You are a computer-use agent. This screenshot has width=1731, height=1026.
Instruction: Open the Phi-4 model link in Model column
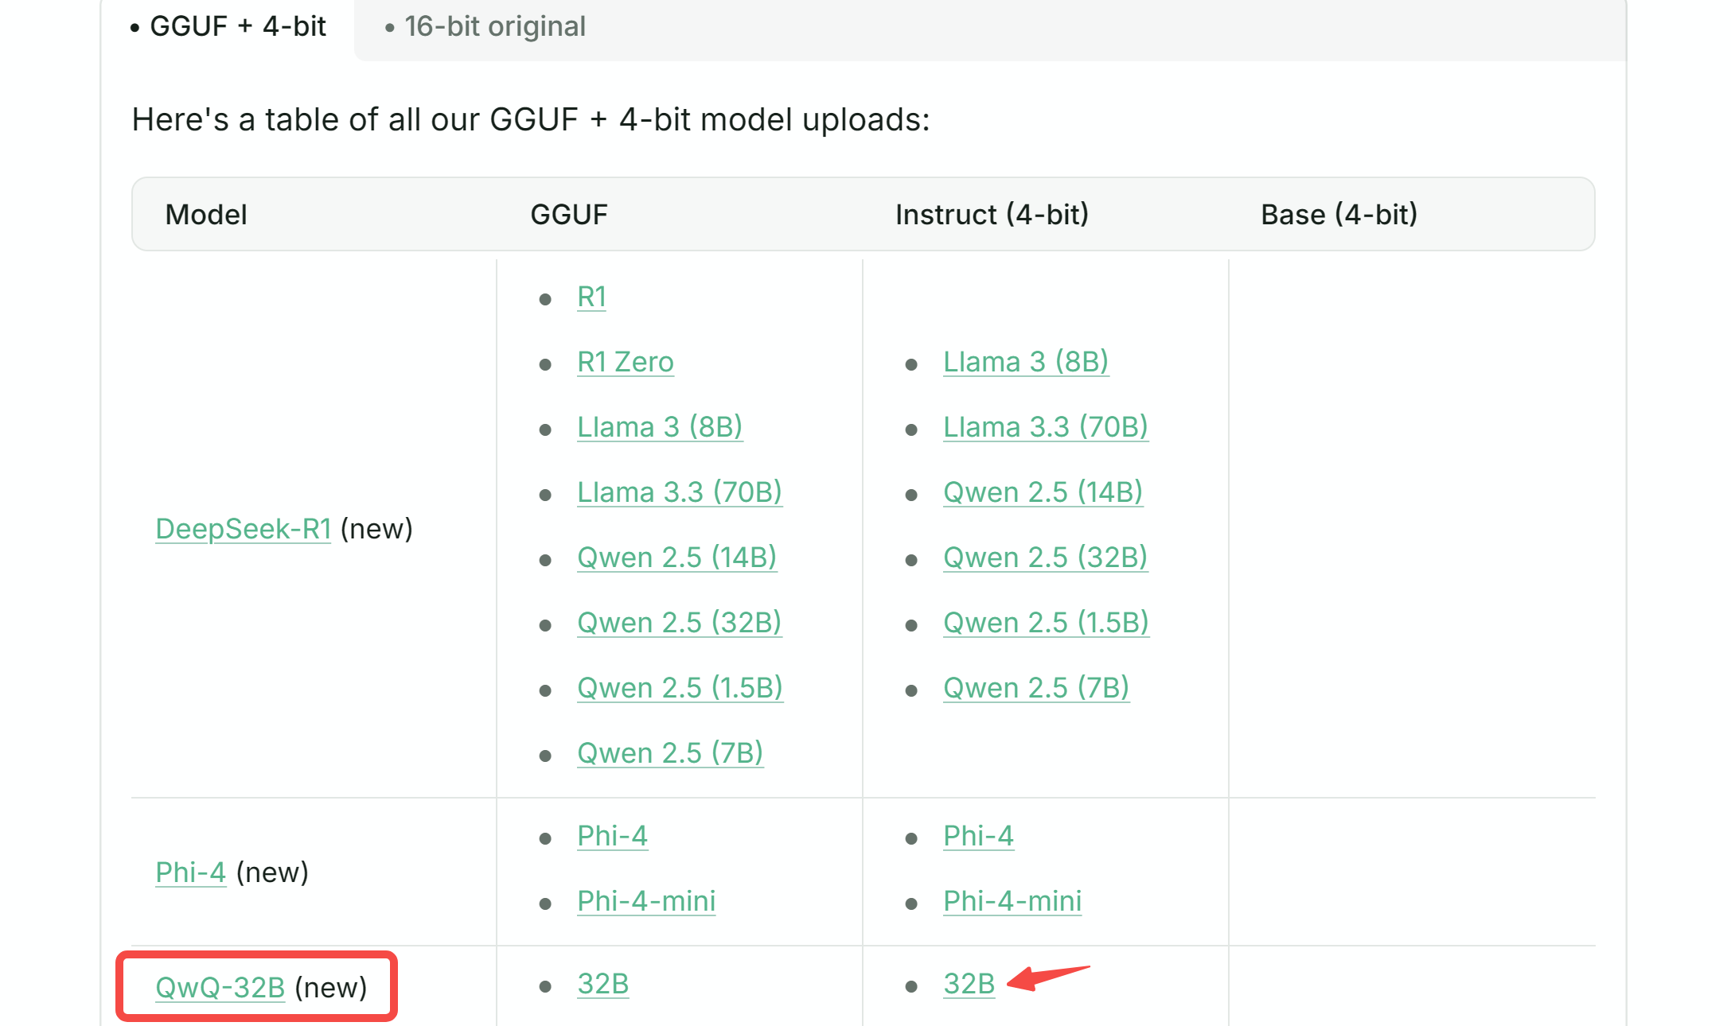pyautogui.click(x=190, y=872)
